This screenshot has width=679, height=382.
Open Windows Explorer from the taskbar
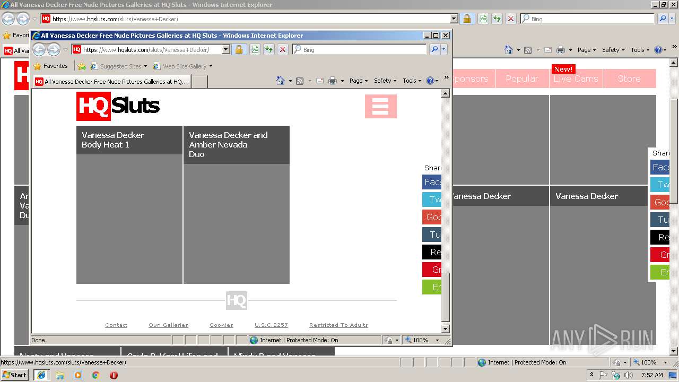tap(60, 375)
